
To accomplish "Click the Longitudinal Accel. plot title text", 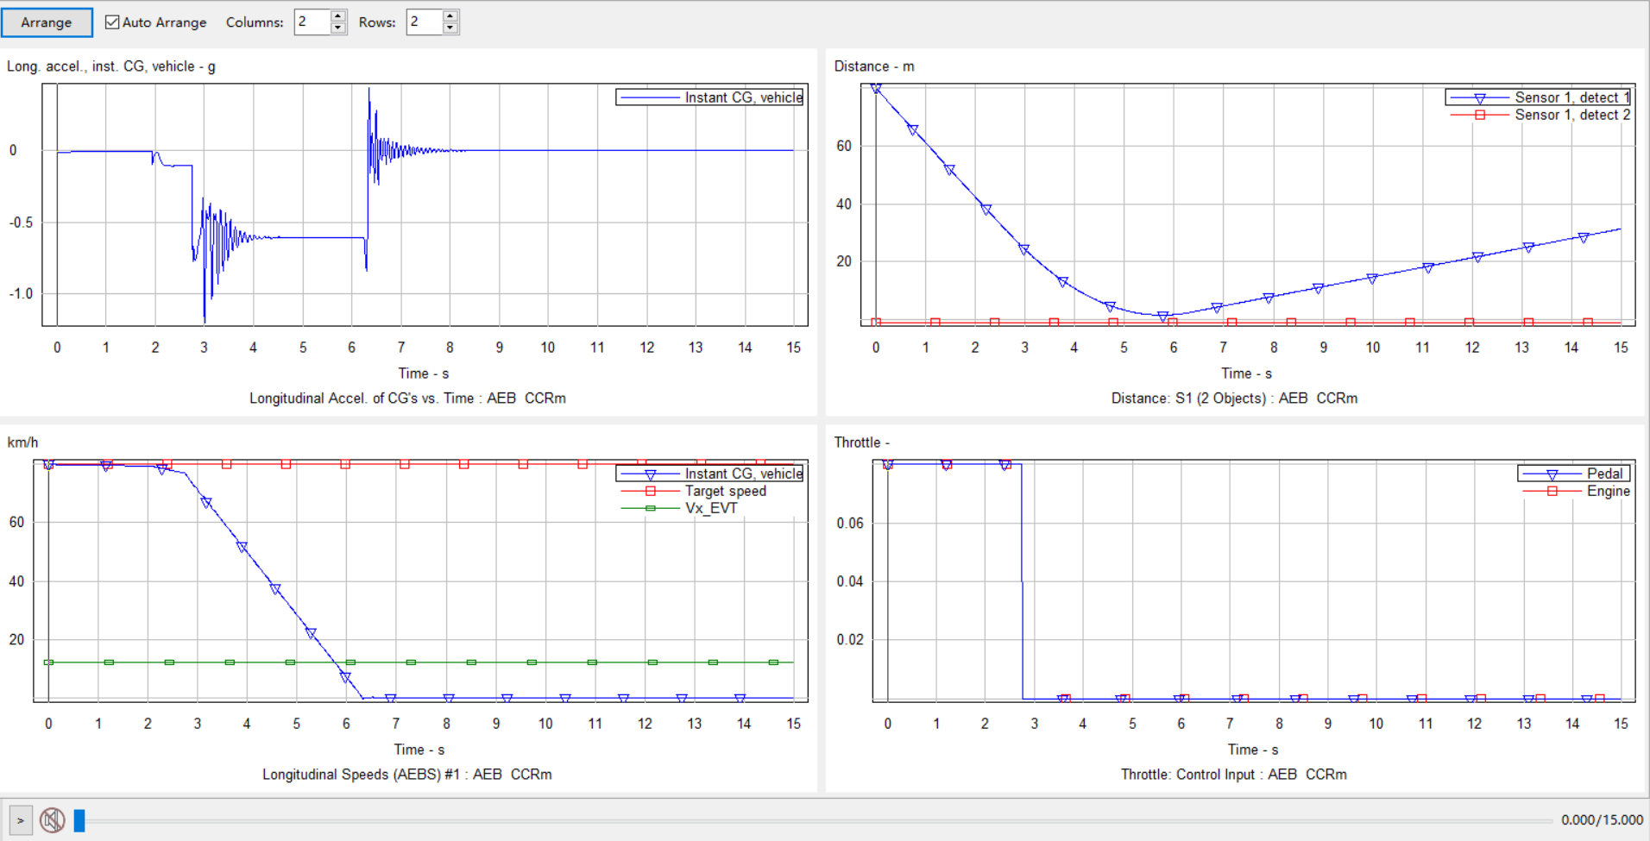I will (x=407, y=399).
